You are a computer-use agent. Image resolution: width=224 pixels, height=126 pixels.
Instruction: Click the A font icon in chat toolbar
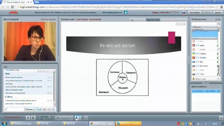click(49, 110)
